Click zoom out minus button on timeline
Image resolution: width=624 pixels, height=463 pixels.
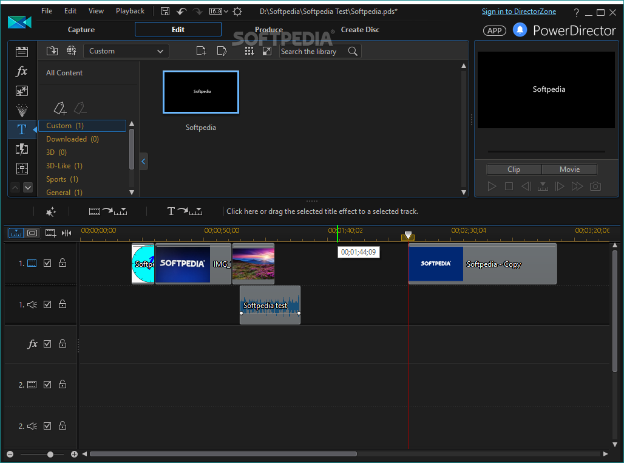click(x=10, y=454)
